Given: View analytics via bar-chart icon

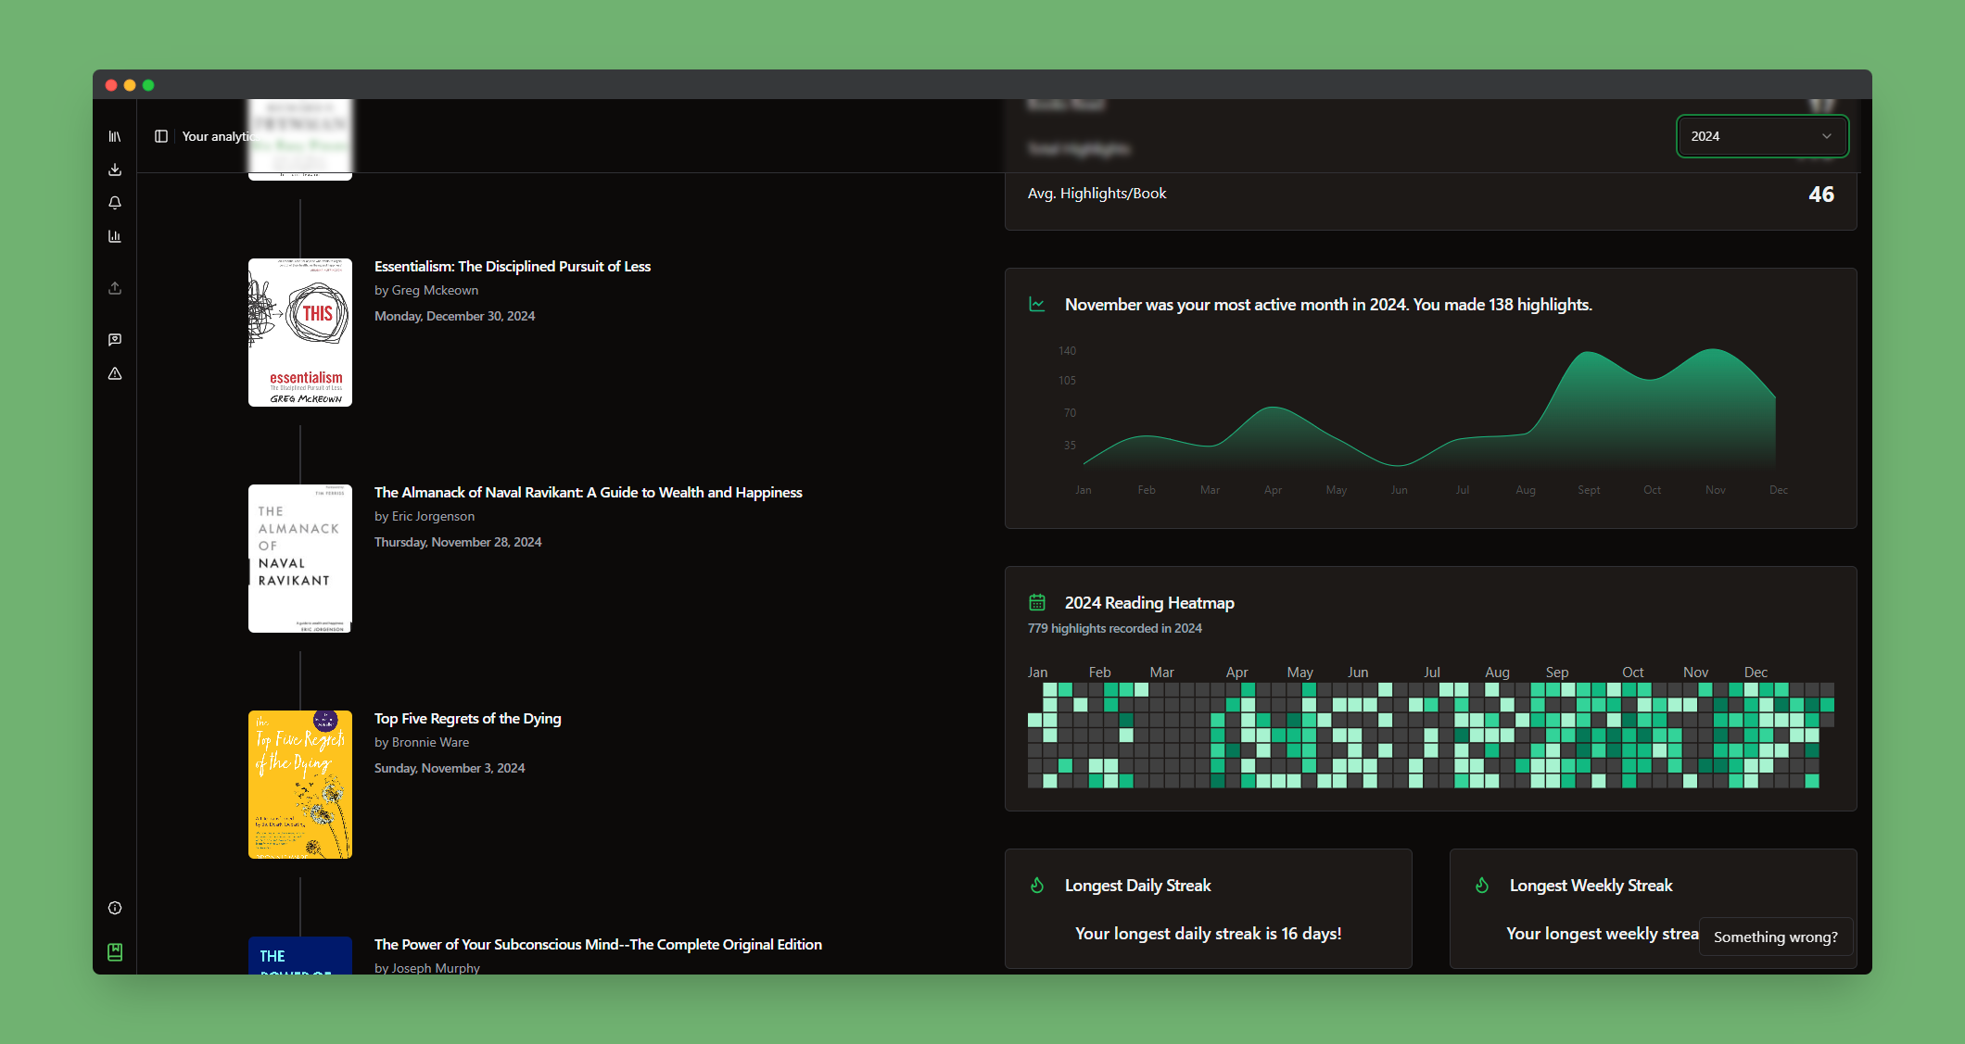Looking at the screenshot, I should click(x=115, y=236).
